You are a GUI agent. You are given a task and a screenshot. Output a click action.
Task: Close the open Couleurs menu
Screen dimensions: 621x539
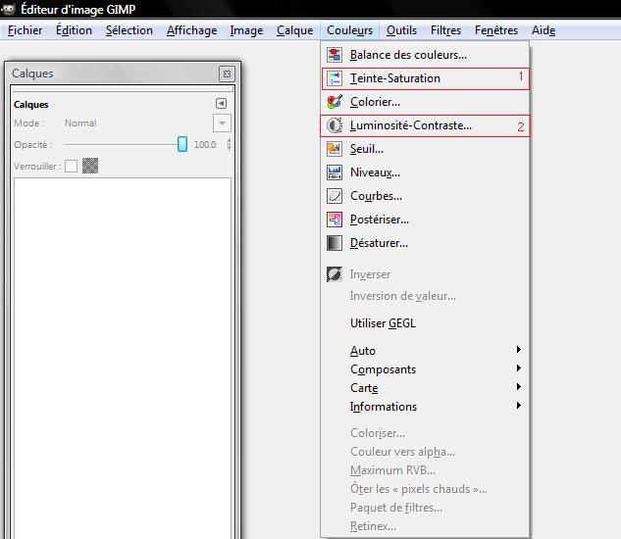pos(349,30)
